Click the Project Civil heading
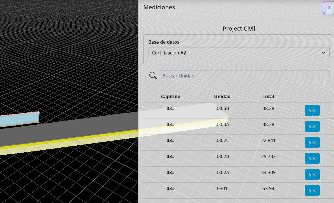Image resolution: width=334 pixels, height=203 pixels. [x=239, y=29]
